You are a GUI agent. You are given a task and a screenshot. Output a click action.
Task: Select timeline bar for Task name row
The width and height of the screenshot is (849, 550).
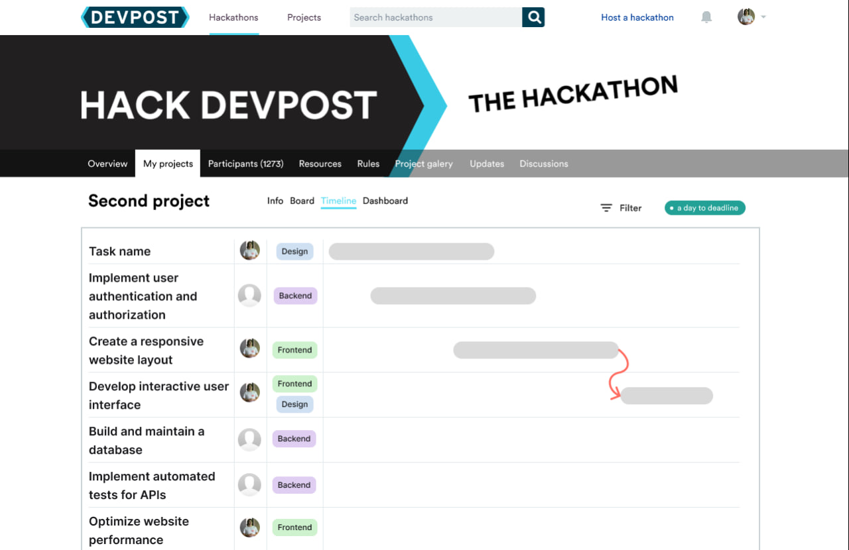coord(411,251)
